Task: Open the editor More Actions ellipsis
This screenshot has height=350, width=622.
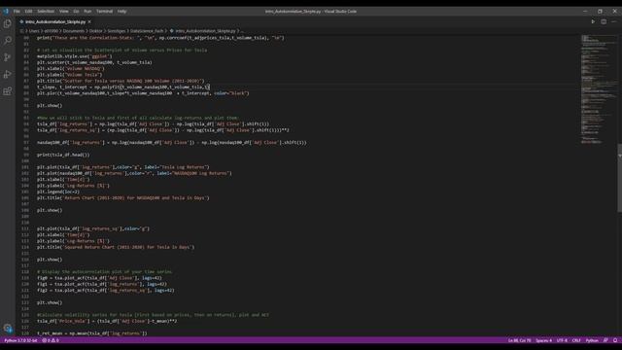Action: point(613,21)
